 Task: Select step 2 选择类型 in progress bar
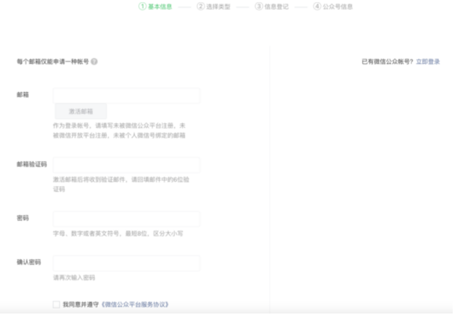click(213, 7)
